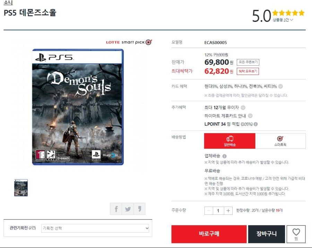The height and width of the screenshot is (248, 312).
Task: Expand 상품평 2건 reviews chevron
Action: point(292,20)
